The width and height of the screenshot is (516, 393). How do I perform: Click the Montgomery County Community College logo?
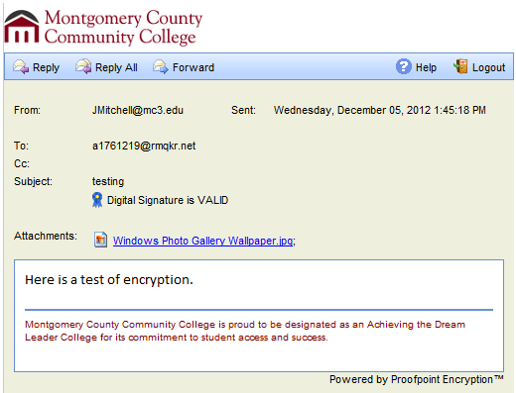(x=103, y=27)
